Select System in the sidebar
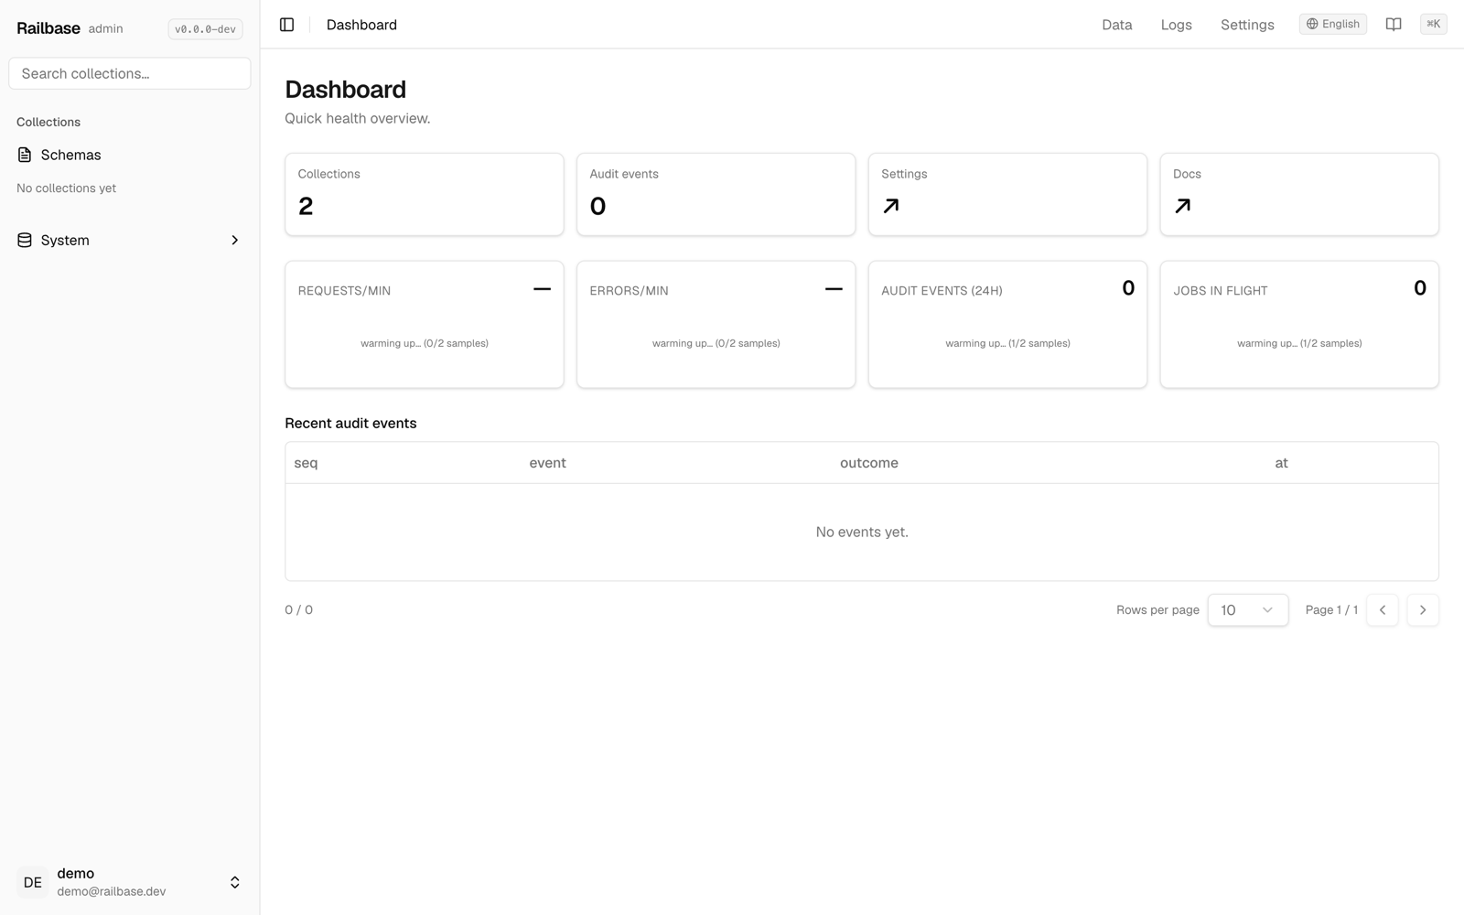The height and width of the screenshot is (915, 1464). click(x=130, y=240)
